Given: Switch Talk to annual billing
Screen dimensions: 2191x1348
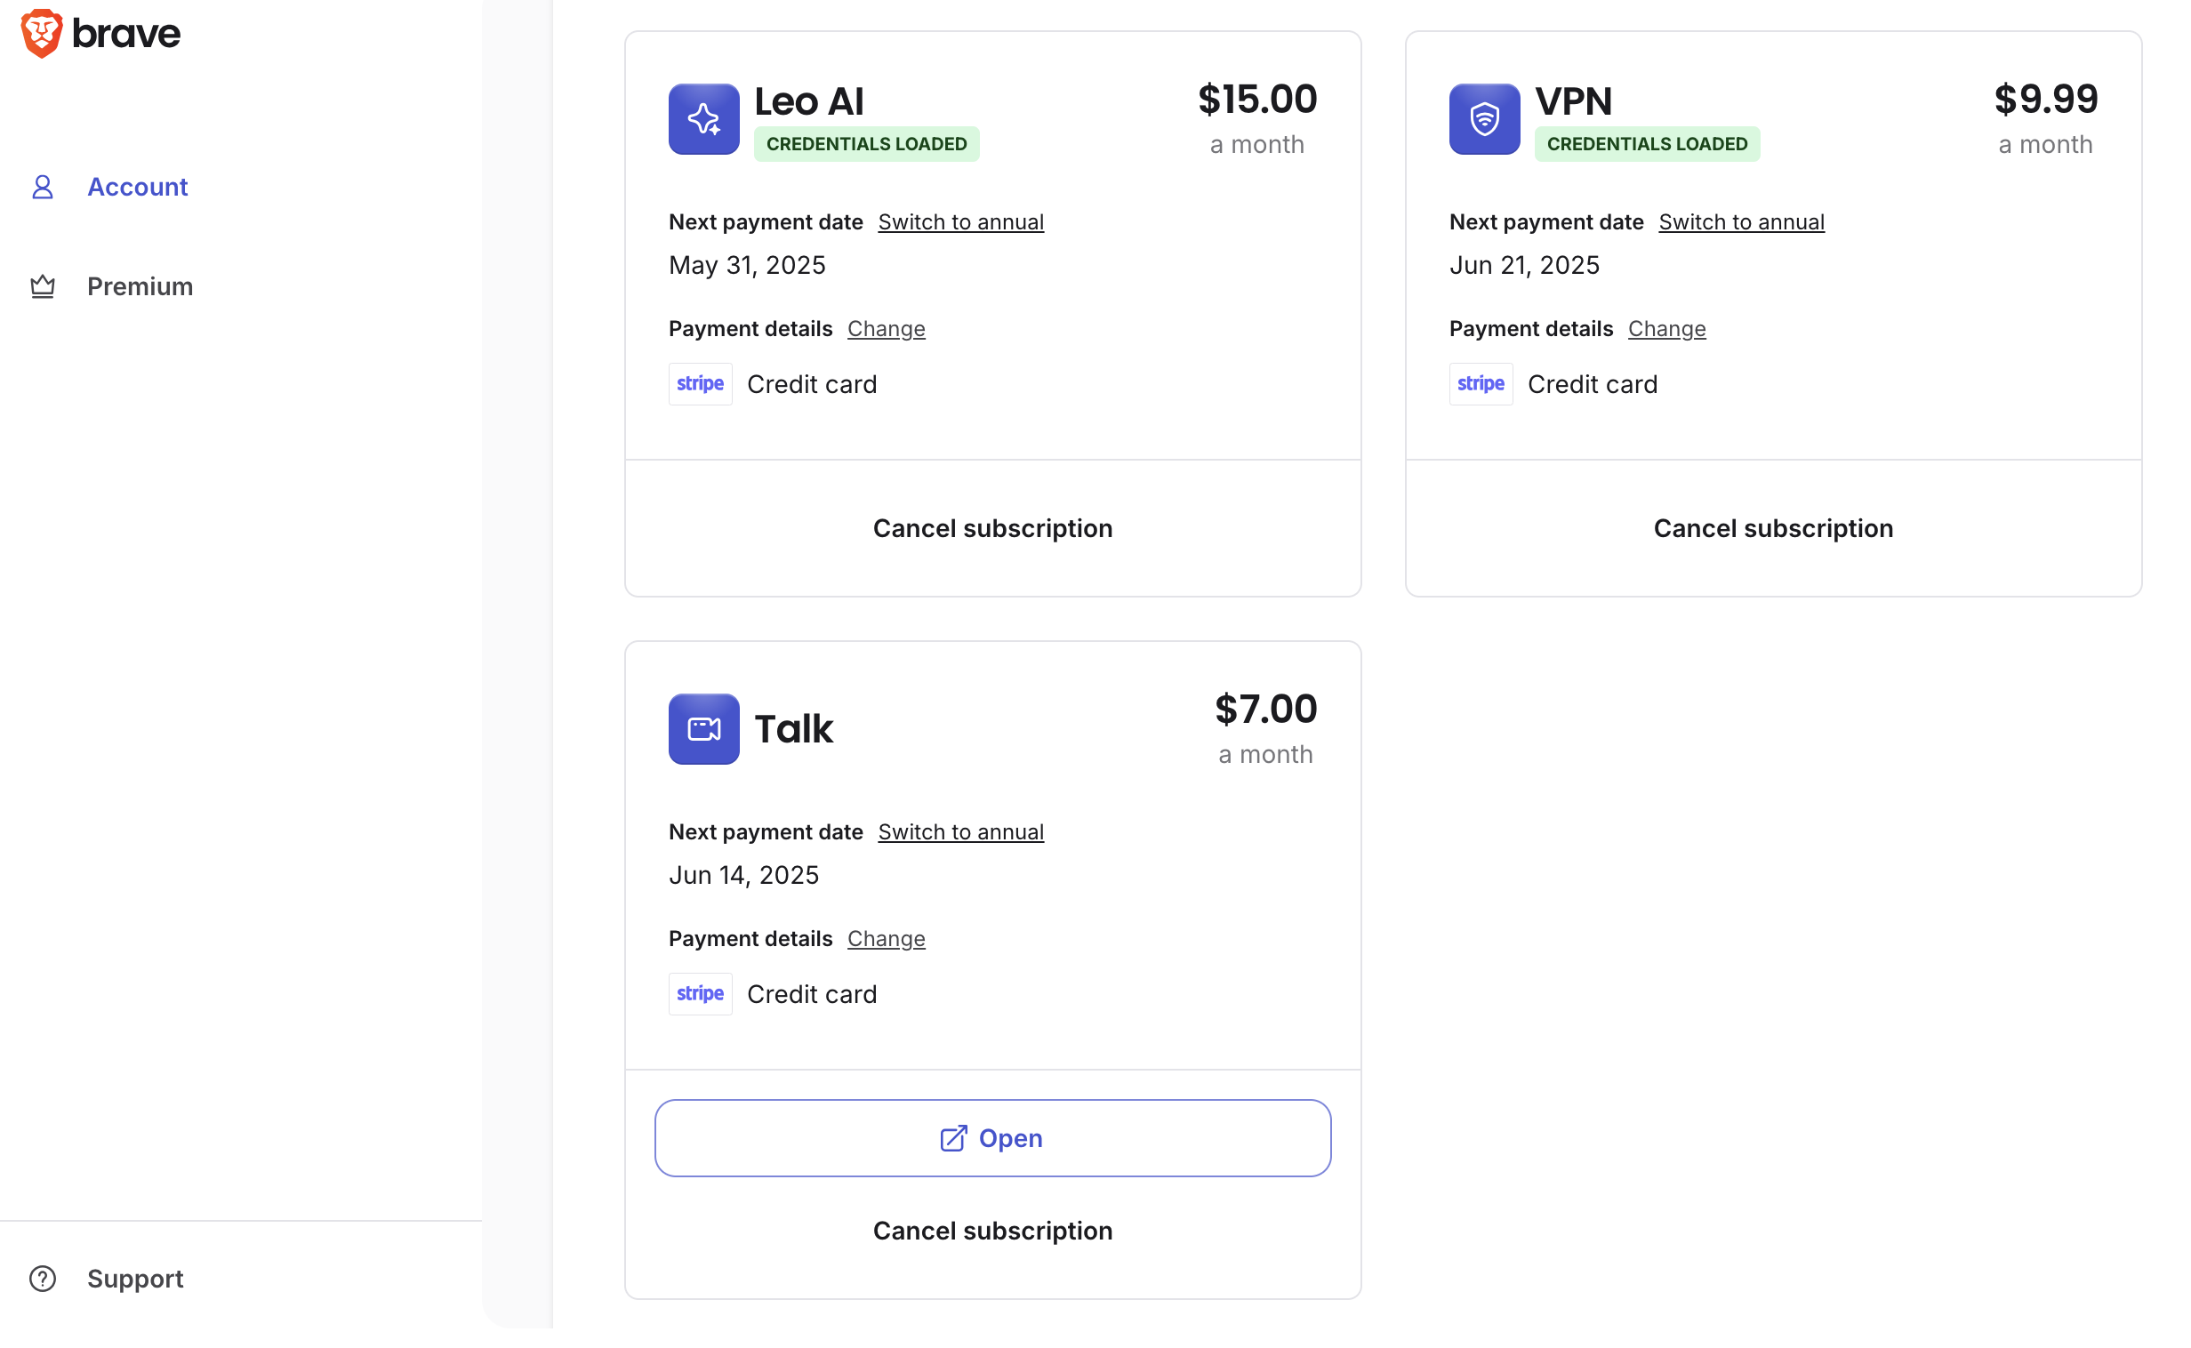Looking at the screenshot, I should (961, 831).
